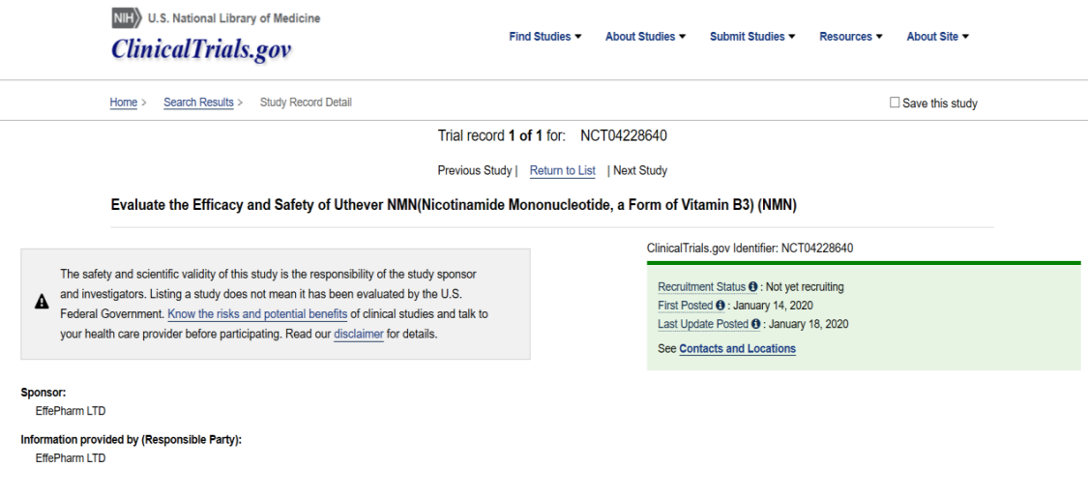Tick the Save this study checkbox
Image resolution: width=1088 pixels, height=498 pixels.
click(895, 103)
